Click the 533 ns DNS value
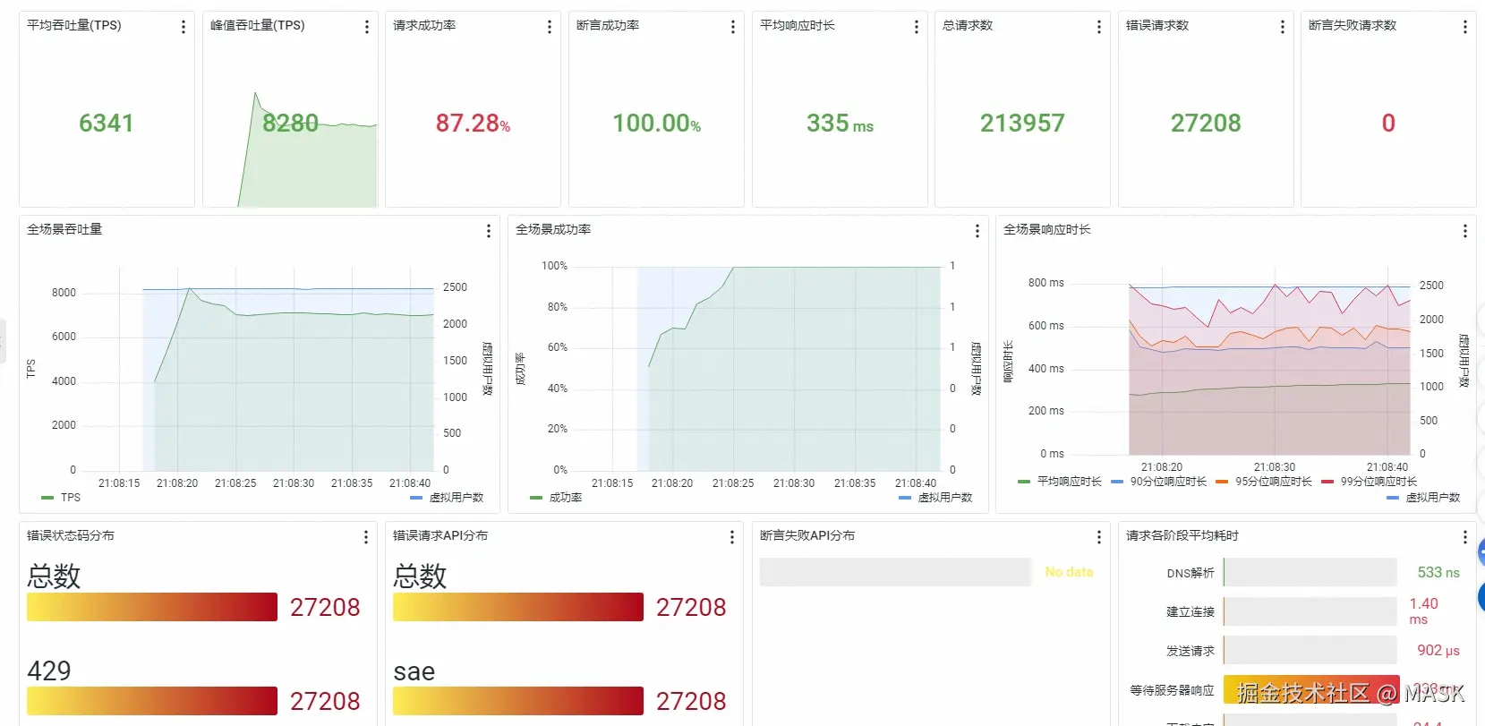Screen dimensions: 1485x726 [x=1438, y=572]
